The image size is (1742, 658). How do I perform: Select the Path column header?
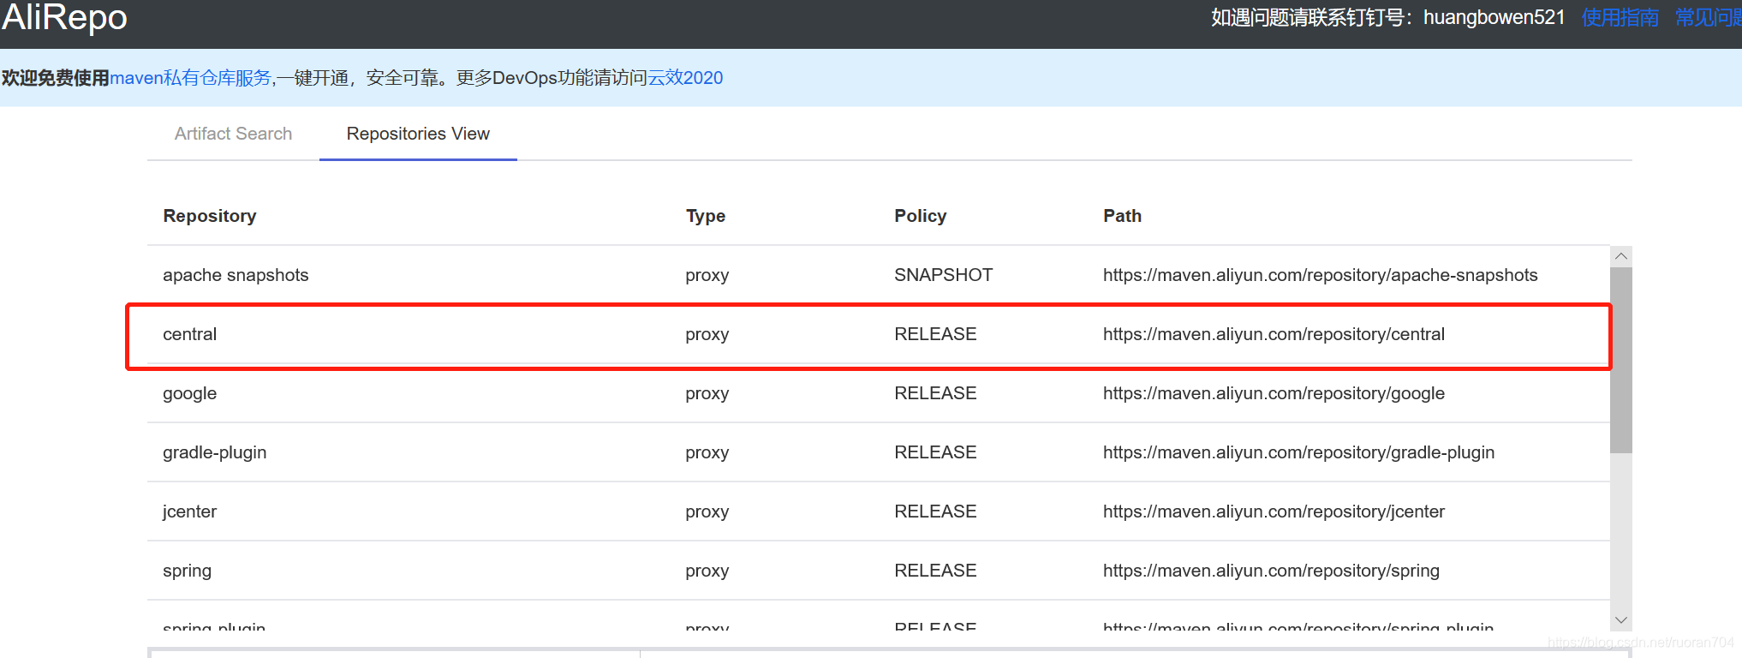(1122, 216)
